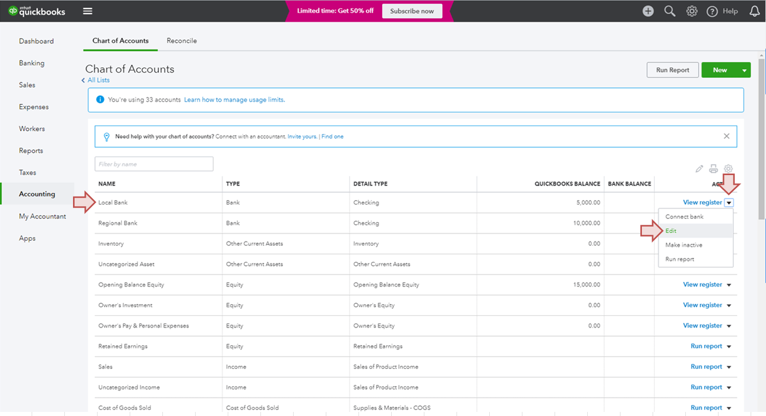This screenshot has width=766, height=416.
Task: Click the pencil batch edit icon
Action: (x=699, y=168)
